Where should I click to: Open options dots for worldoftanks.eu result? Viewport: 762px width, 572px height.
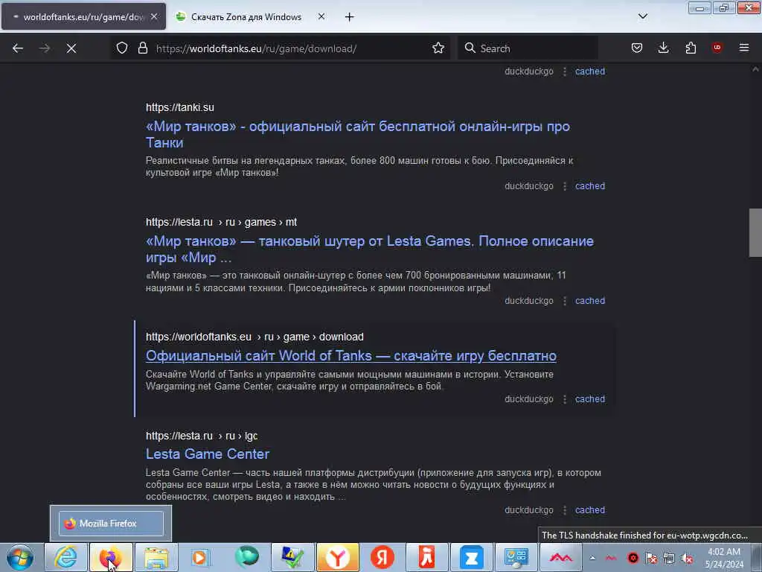pos(565,399)
